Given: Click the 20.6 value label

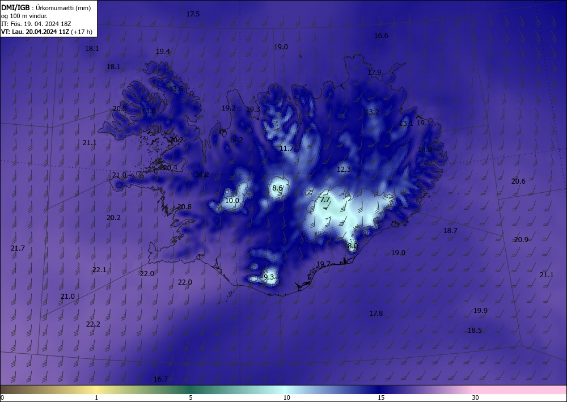Looking at the screenshot, I should [x=518, y=181].
